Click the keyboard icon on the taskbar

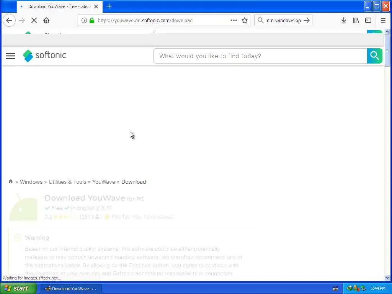pyautogui.click(x=335, y=289)
